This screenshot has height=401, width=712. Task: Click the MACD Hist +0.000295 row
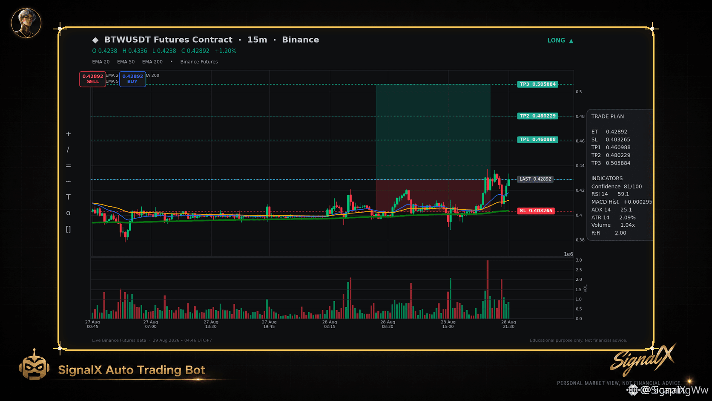[x=622, y=202]
